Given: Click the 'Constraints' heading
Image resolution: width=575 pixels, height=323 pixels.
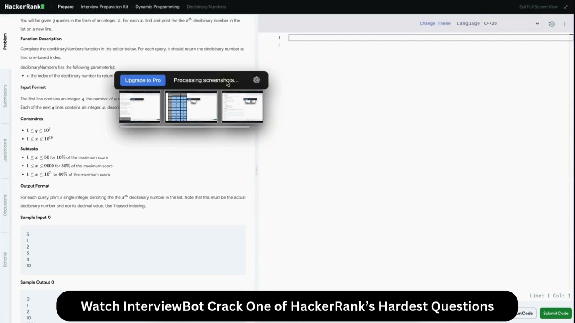Looking at the screenshot, I should [x=31, y=119].
